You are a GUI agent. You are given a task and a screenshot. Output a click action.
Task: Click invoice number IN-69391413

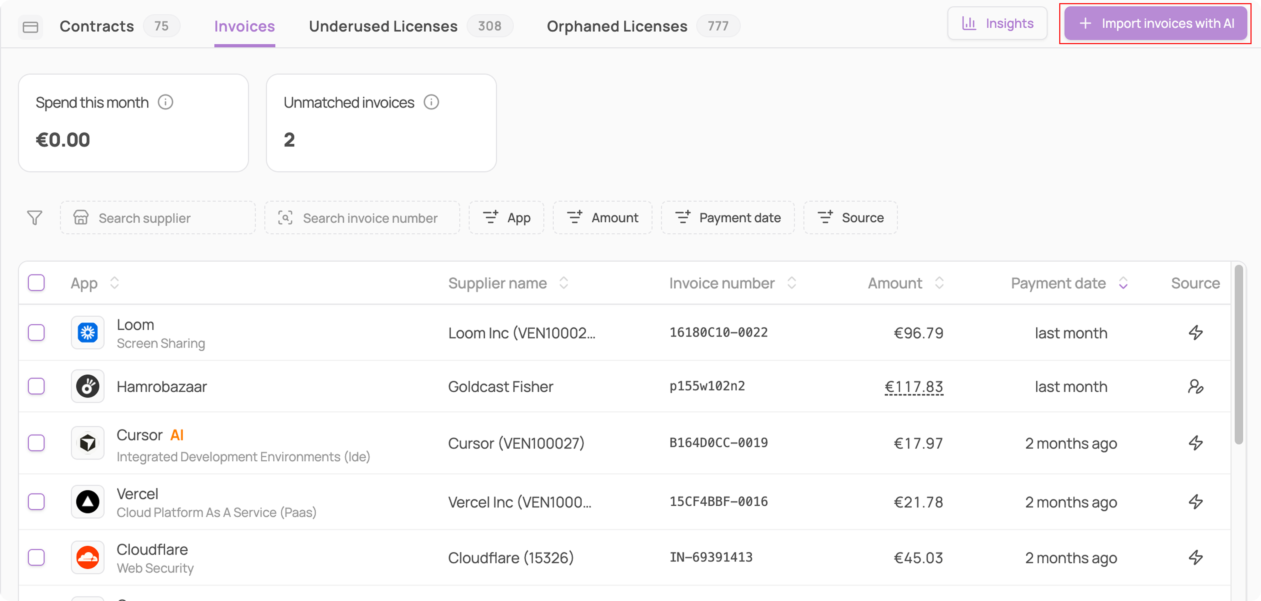coord(711,557)
